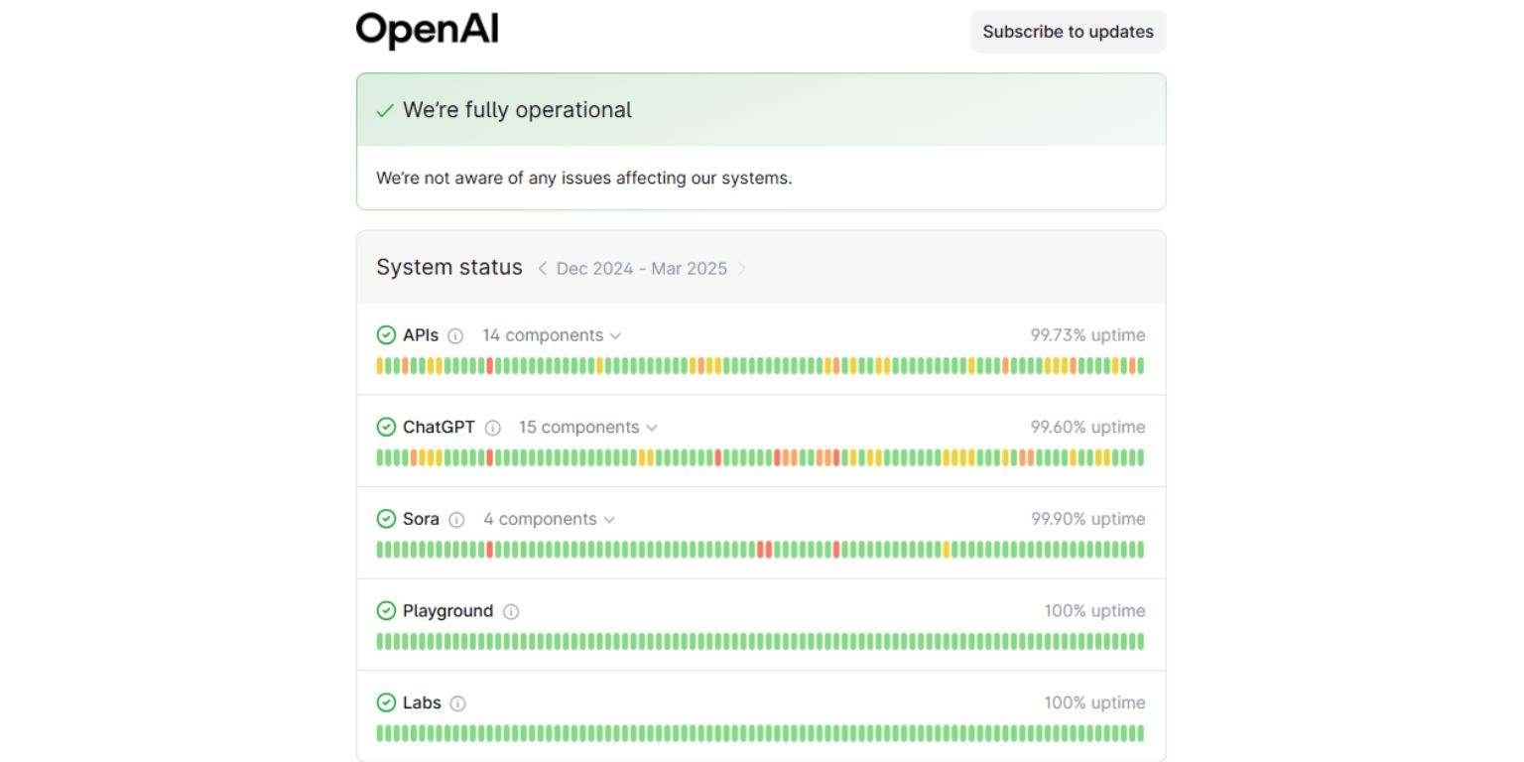The image size is (1524, 762).
Task: Click the APIs 99.73% uptime text
Action: [x=1087, y=335]
